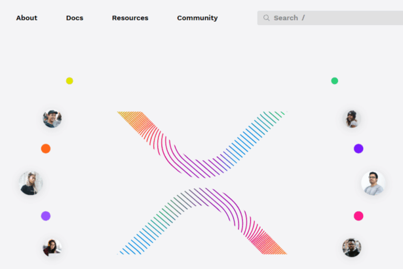Click the colorful X logo lower half
The image size is (403, 269).
[x=202, y=221]
